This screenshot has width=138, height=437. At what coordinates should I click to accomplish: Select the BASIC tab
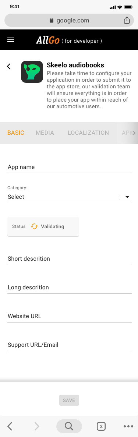click(x=16, y=133)
